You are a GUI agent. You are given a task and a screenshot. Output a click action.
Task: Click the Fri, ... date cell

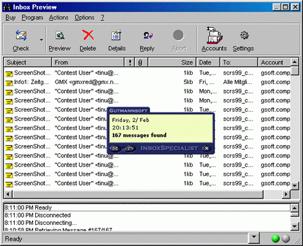pos(207,82)
